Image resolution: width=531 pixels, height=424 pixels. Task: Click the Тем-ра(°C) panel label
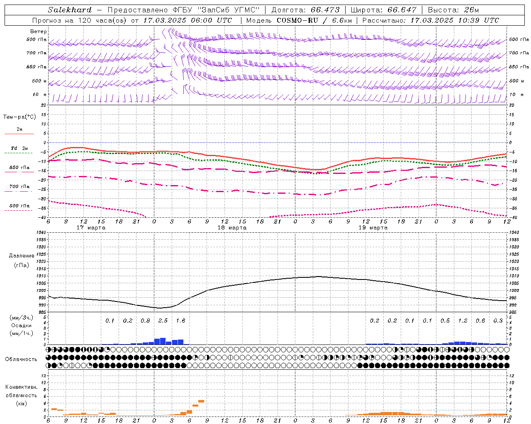coord(19,117)
